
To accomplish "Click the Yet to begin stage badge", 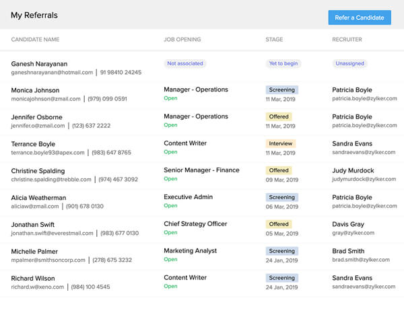I will 283,64.
